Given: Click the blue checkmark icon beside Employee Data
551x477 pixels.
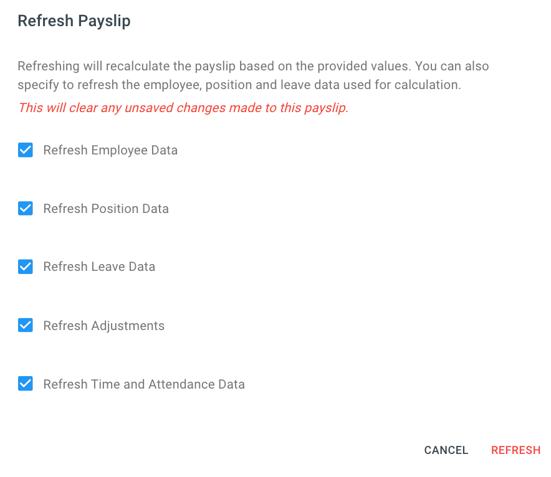Looking at the screenshot, I should (26, 150).
